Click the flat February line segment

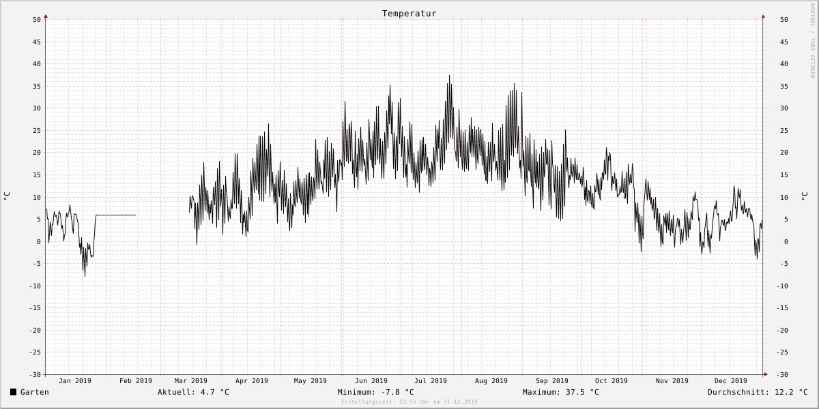pos(116,215)
